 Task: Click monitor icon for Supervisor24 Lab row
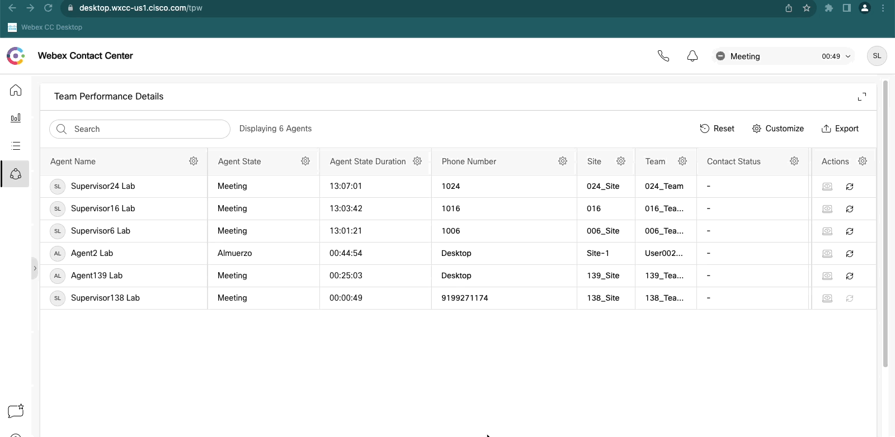click(827, 187)
